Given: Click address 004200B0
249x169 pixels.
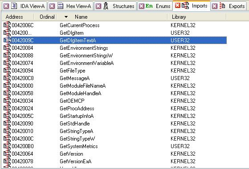Looking at the screenshot, I should pyautogui.click(x=23, y=146).
